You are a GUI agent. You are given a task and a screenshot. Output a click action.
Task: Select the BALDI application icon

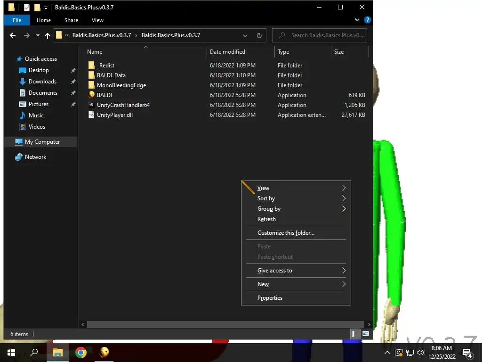91,95
